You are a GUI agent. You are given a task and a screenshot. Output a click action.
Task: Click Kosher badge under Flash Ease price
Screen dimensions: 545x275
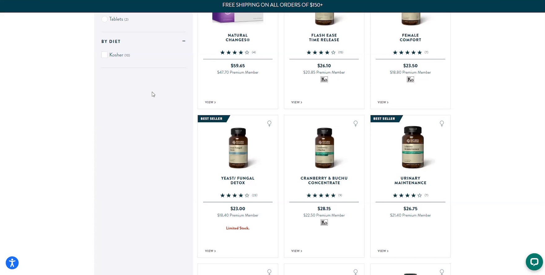pyautogui.click(x=324, y=80)
